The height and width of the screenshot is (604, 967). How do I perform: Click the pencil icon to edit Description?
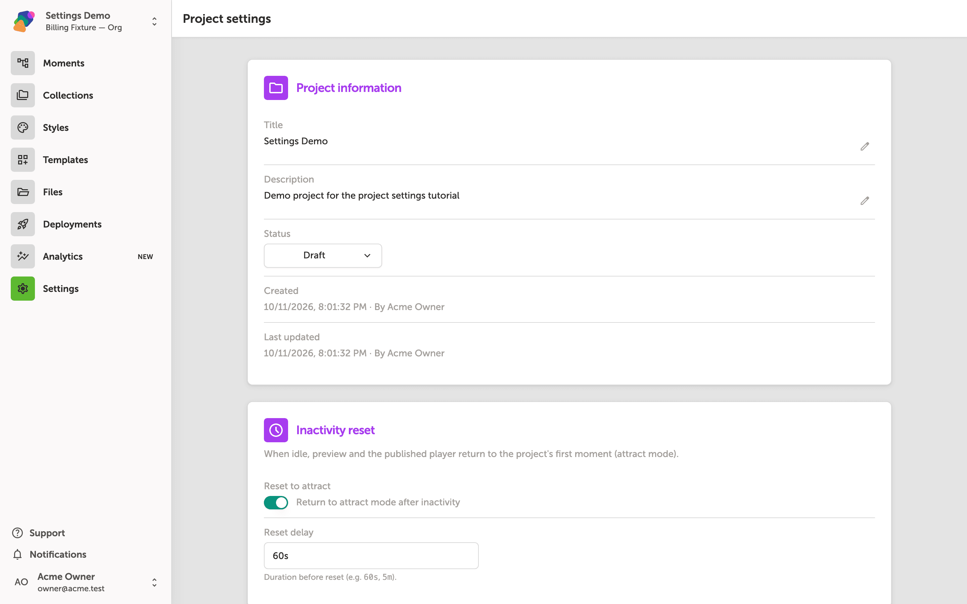coord(865,201)
